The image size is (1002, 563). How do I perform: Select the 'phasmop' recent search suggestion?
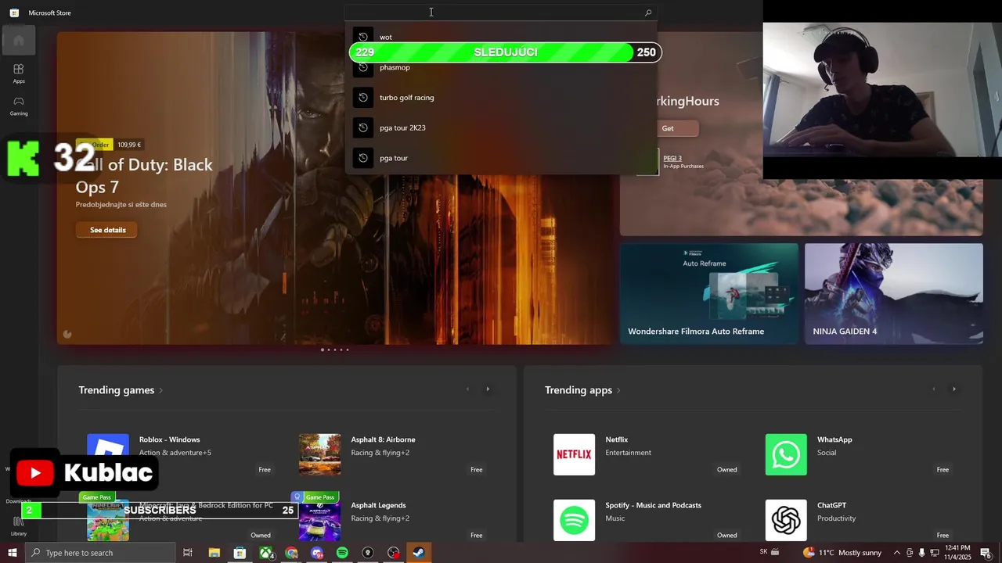click(501, 67)
